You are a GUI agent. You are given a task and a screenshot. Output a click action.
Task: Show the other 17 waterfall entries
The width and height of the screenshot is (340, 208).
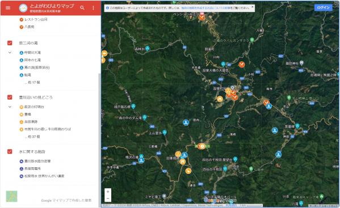(x=32, y=82)
